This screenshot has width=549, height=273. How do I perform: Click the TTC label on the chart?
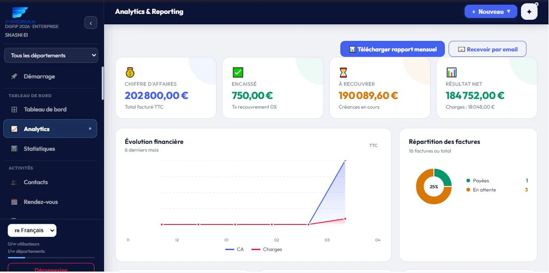(x=373, y=146)
